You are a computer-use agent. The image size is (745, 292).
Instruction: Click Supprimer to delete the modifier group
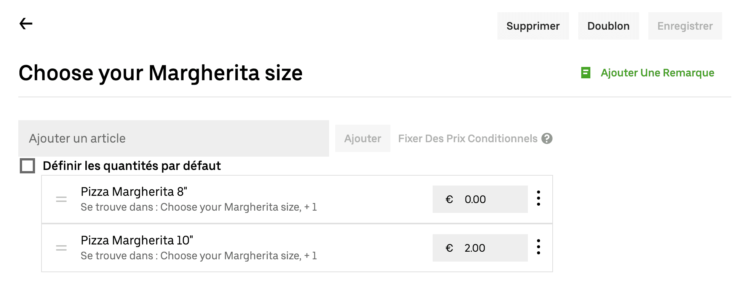point(533,25)
